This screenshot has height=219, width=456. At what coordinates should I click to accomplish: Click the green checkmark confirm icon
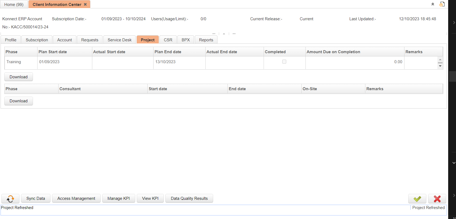[x=417, y=199]
